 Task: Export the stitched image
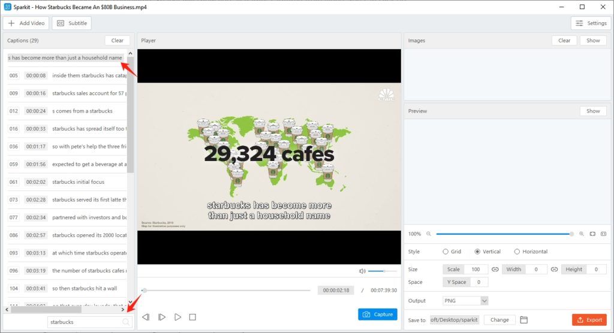tap(589, 320)
